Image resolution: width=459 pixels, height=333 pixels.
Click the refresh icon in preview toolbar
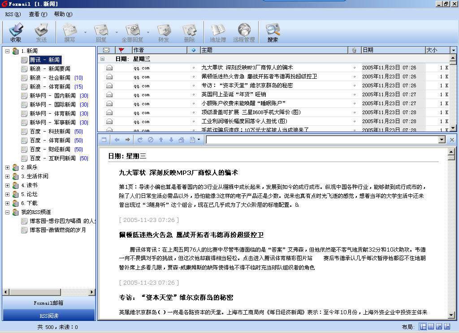click(140, 140)
